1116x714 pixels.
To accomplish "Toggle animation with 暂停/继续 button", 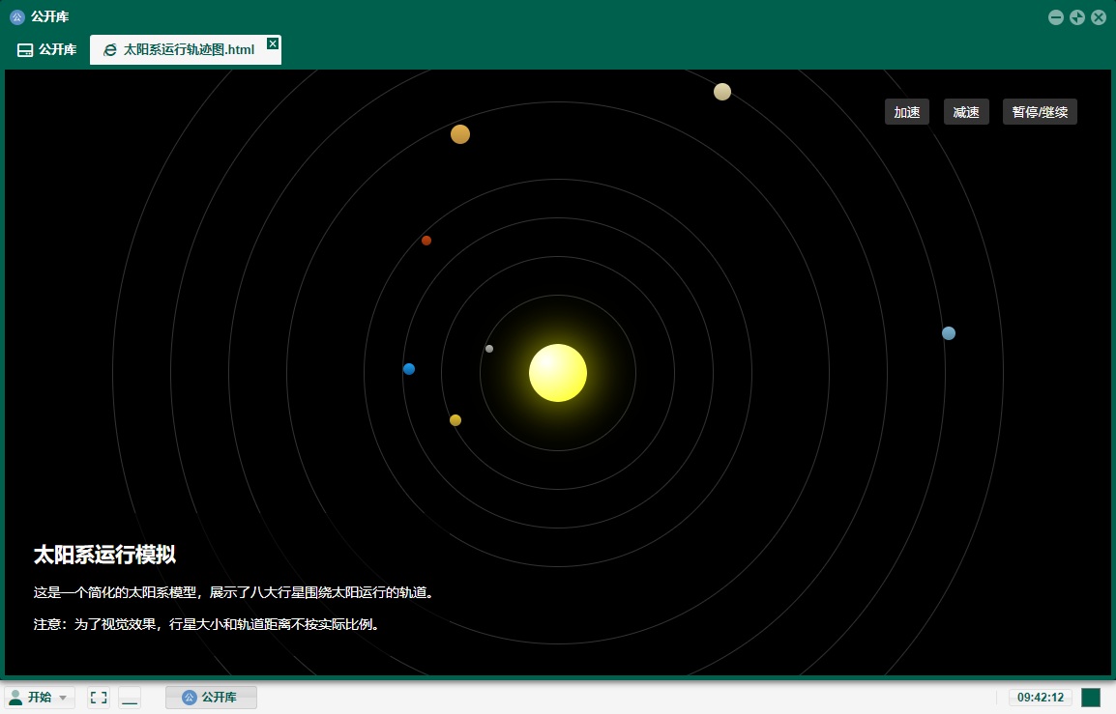I will click(1040, 112).
